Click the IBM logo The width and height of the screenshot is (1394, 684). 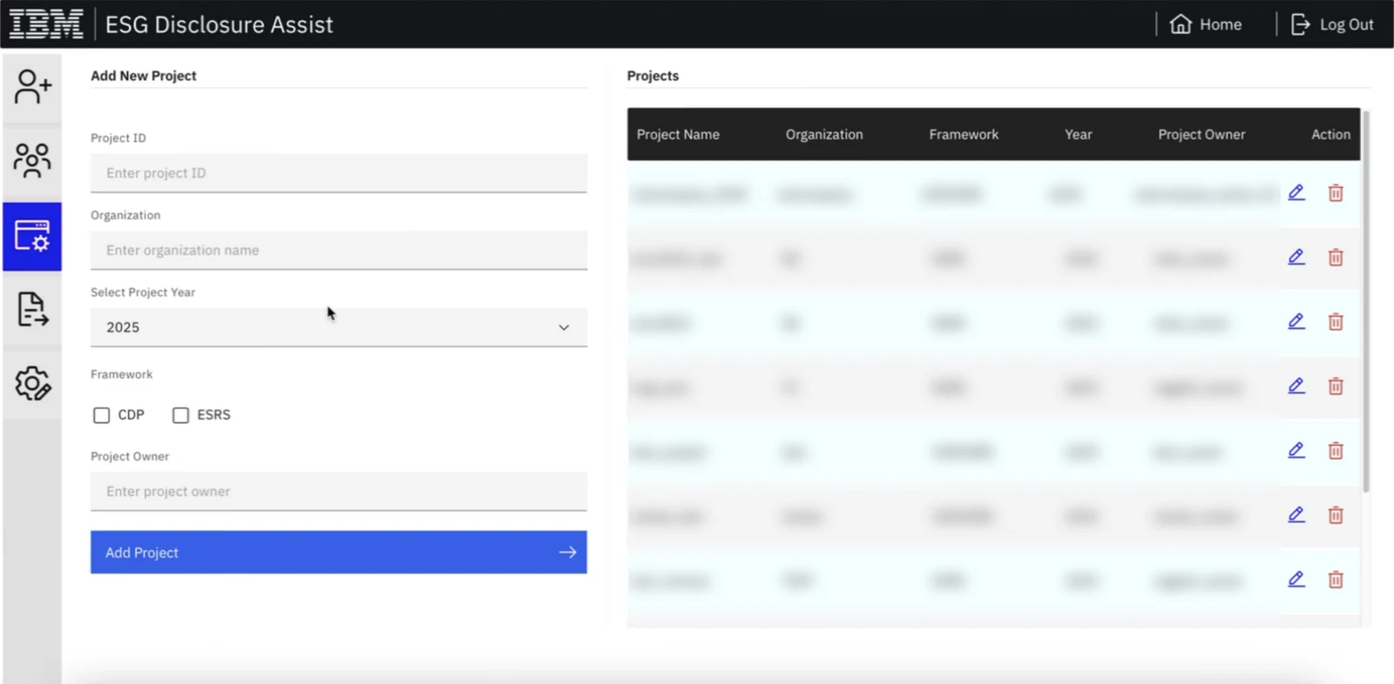[x=46, y=24]
